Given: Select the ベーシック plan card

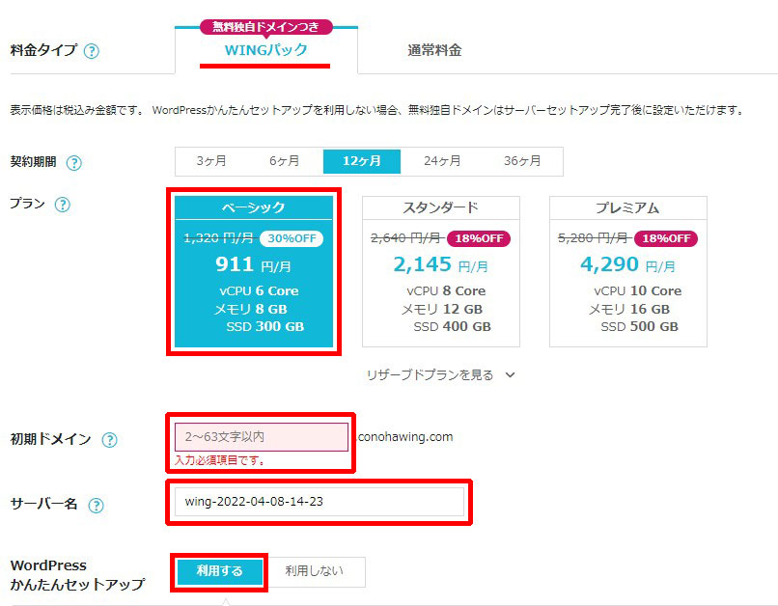Looking at the screenshot, I should [x=254, y=271].
